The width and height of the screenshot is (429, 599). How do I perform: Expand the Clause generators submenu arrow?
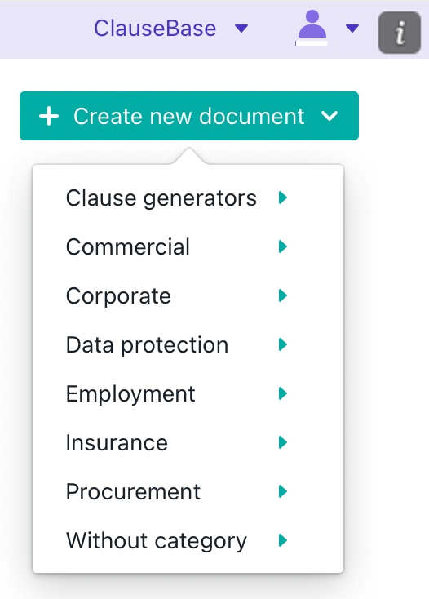coord(283,197)
